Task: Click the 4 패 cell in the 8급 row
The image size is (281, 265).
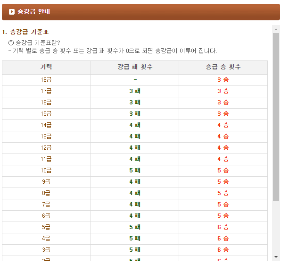Action: (x=135, y=193)
